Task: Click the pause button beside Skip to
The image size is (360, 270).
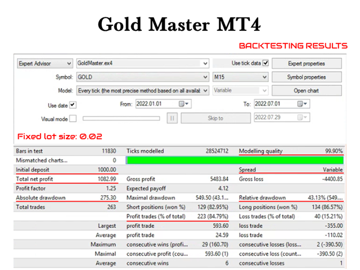Action: coord(172,118)
